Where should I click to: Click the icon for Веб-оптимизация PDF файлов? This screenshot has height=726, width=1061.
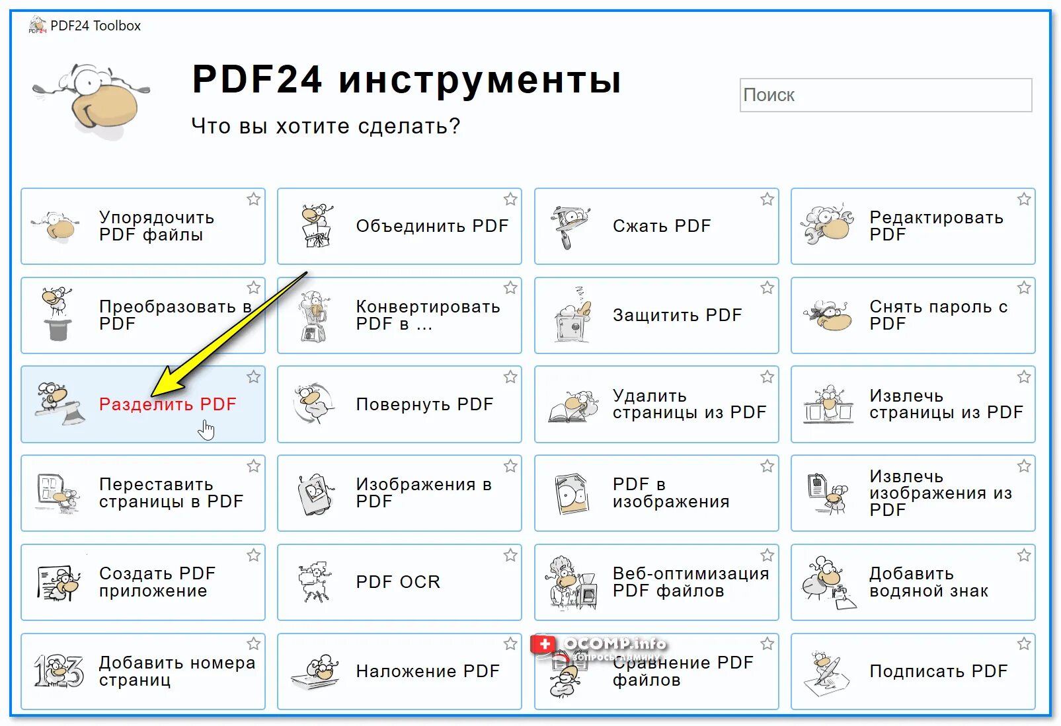click(572, 582)
